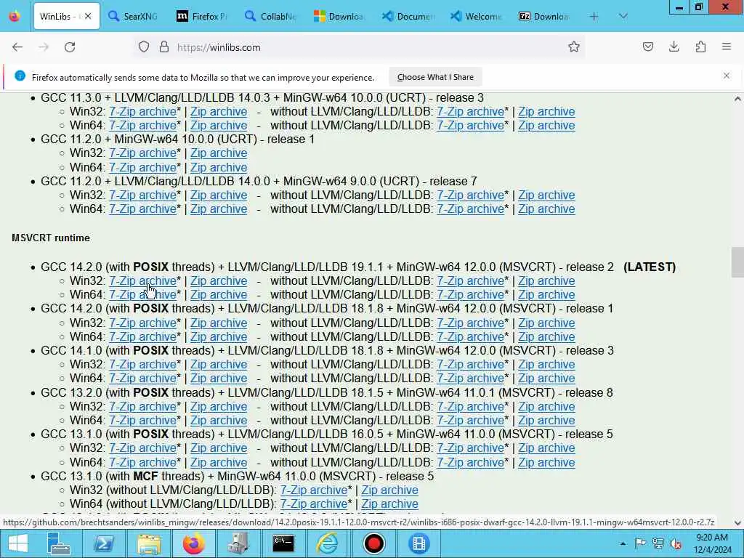The image size is (744, 558).
Task: Open File Explorer from the taskbar
Action: 148,543
